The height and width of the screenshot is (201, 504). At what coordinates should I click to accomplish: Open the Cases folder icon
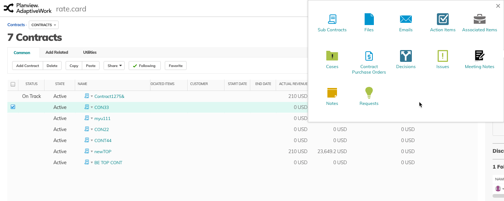click(x=332, y=56)
